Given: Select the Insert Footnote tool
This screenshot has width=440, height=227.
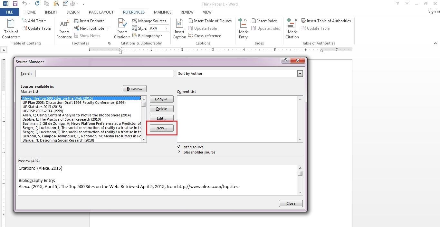Looking at the screenshot, I should pos(64,28).
